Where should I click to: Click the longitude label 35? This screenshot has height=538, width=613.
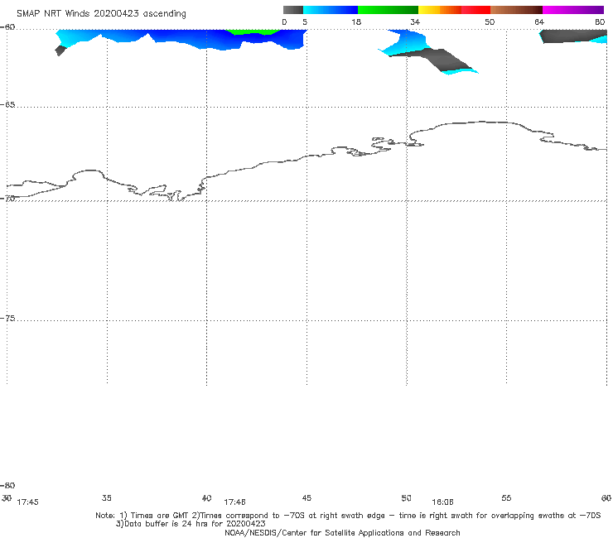(107, 498)
